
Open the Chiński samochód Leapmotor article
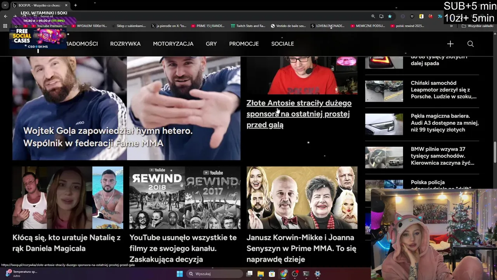pos(444,90)
